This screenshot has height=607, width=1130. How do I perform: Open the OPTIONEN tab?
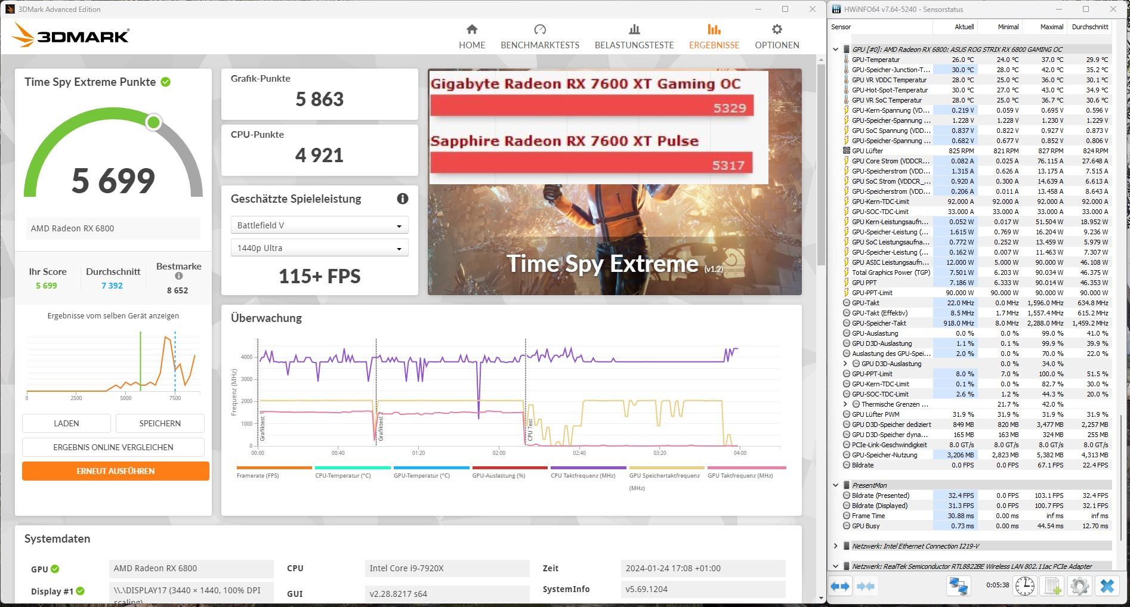click(777, 37)
